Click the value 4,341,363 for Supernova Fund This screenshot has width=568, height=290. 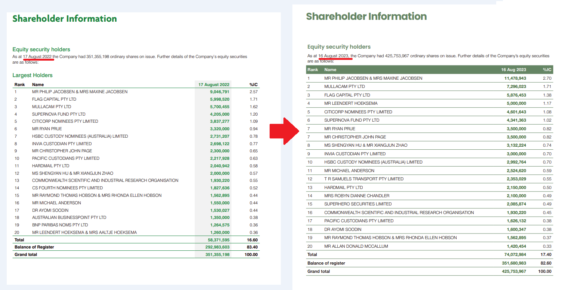pyautogui.click(x=516, y=120)
